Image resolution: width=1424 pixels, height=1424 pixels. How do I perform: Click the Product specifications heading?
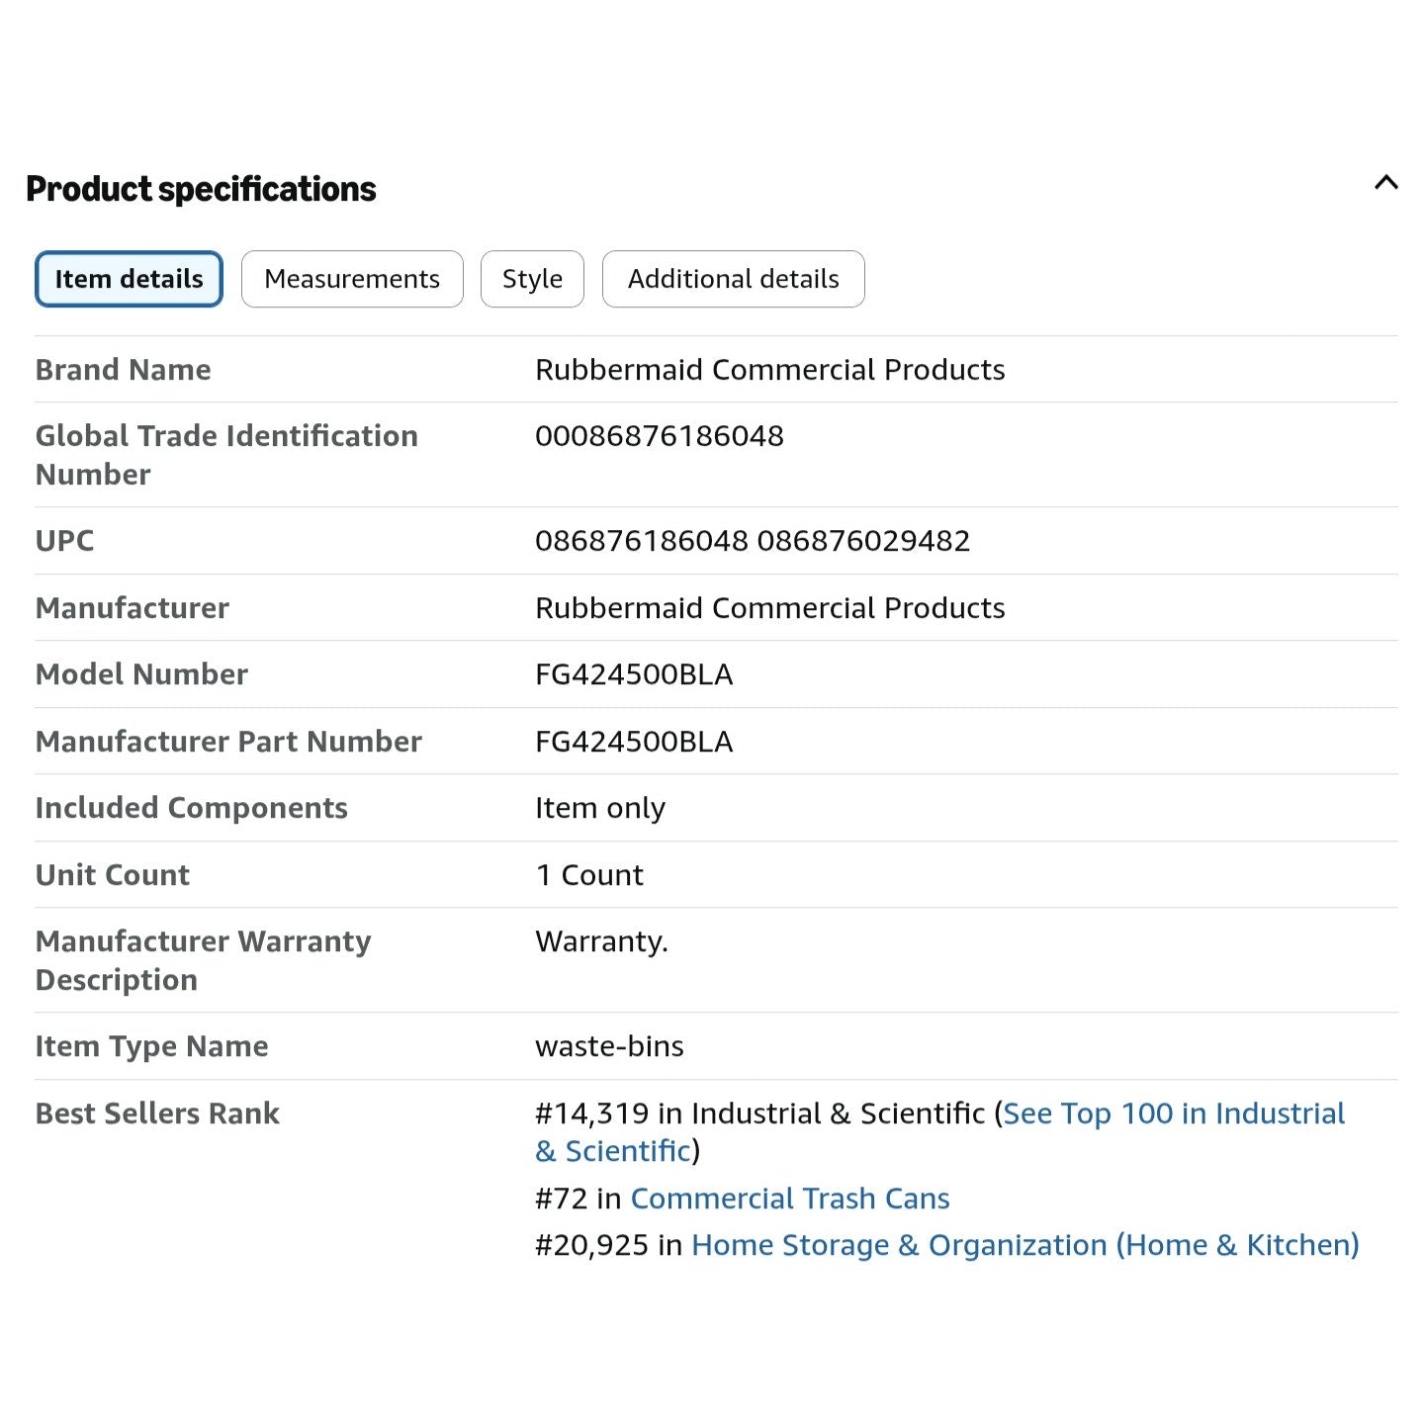201,189
